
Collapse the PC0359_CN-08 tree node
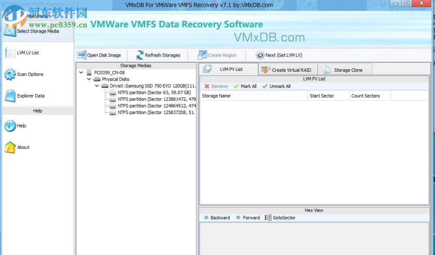point(80,72)
